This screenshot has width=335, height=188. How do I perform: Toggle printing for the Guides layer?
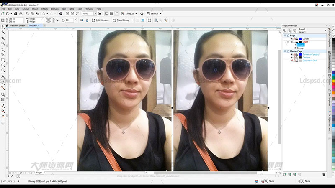294,39
